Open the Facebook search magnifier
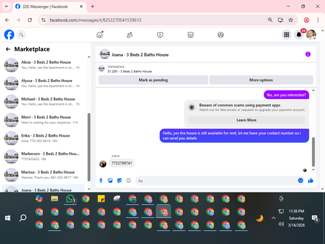The width and height of the screenshot is (325, 244). [21, 34]
